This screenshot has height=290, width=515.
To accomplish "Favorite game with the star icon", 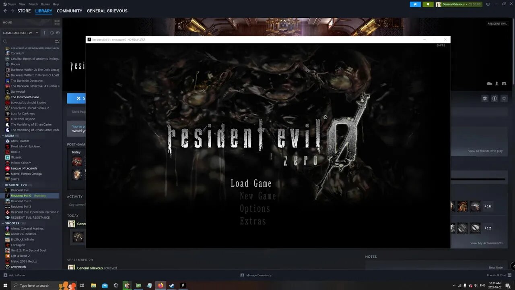I will tap(504, 98).
